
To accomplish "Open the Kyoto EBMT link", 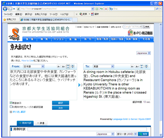I will [145, 119].
